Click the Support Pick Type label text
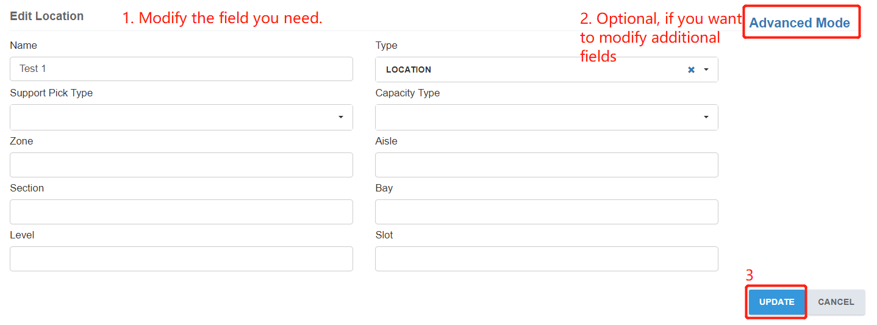 (51, 93)
